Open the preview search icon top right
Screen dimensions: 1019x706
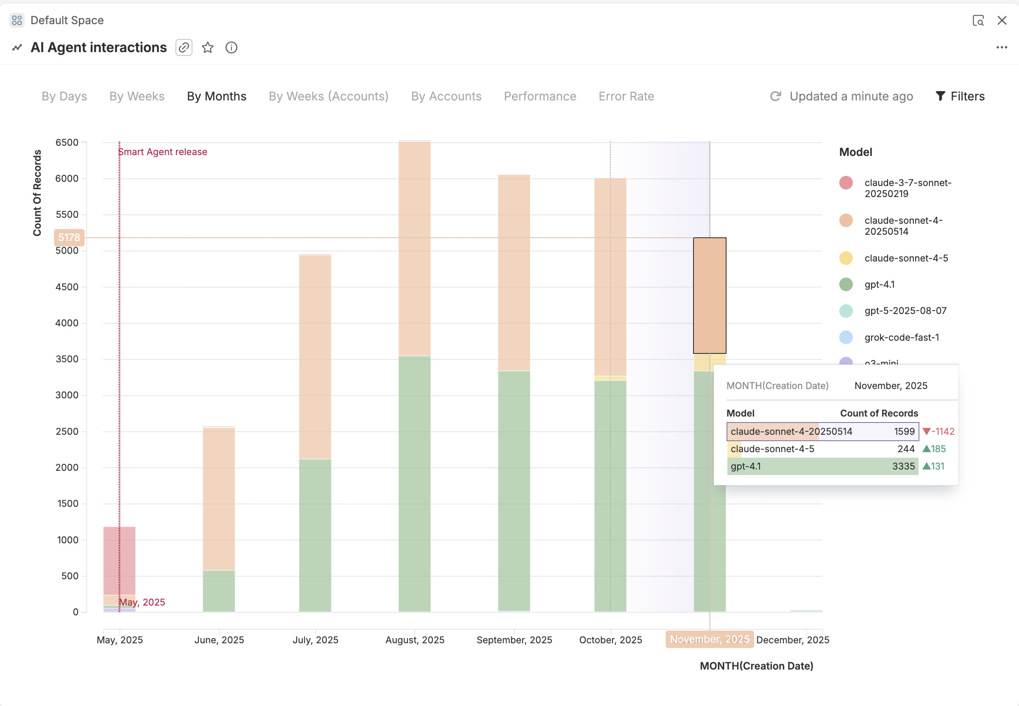tap(978, 20)
